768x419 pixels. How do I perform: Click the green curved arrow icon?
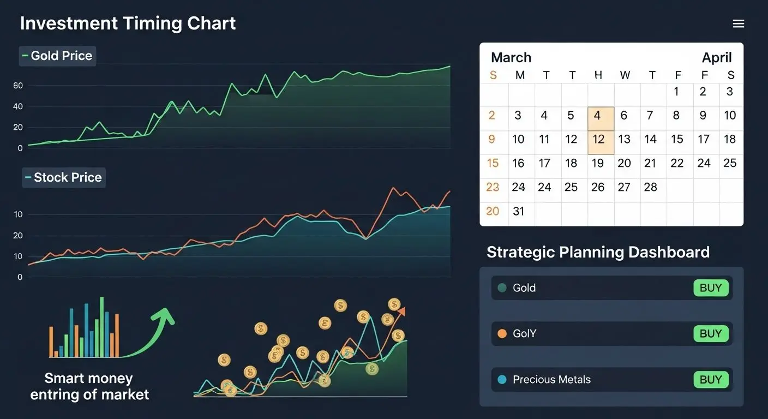point(152,334)
